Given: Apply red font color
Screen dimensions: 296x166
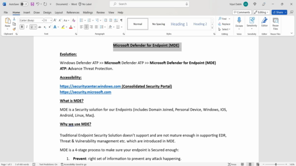Looking at the screenshot, I should coord(71,27).
